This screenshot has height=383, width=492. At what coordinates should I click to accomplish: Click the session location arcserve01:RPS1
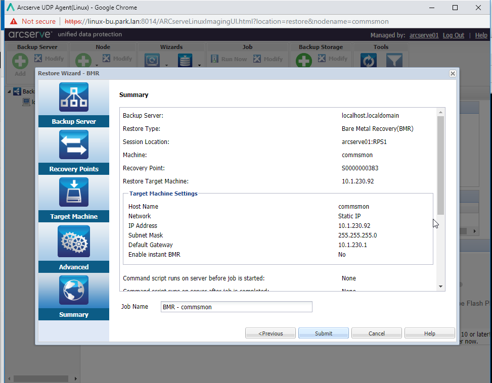pos(364,141)
